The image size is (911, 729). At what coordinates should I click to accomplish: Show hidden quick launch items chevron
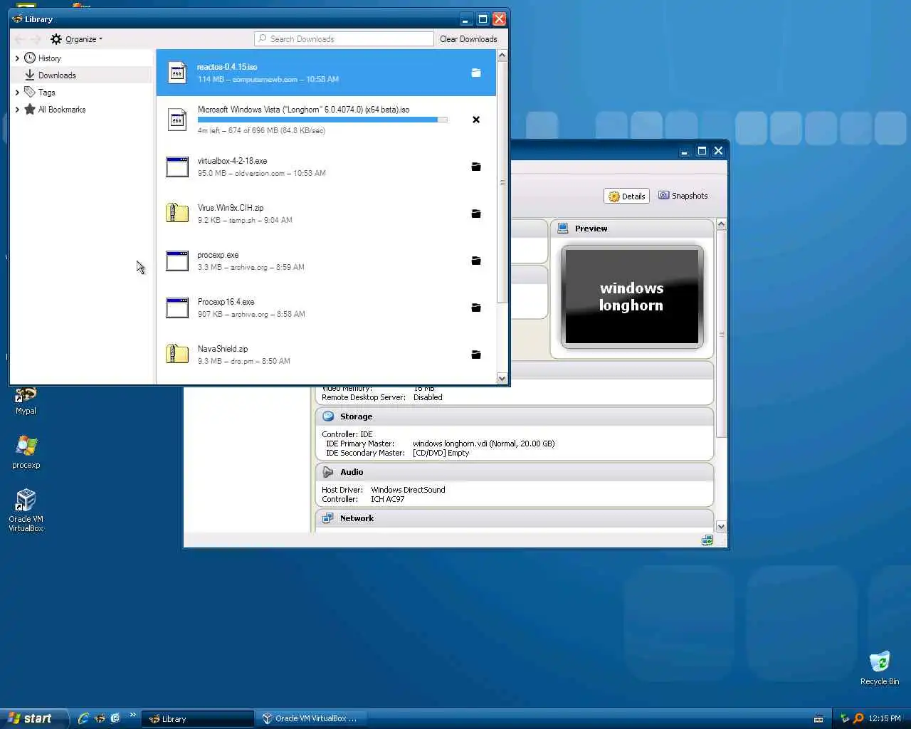132,715
